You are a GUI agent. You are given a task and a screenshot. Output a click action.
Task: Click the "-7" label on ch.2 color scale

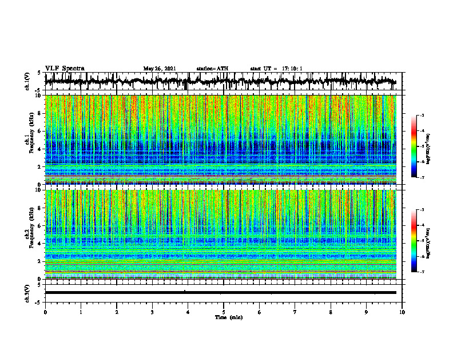[x=422, y=272]
